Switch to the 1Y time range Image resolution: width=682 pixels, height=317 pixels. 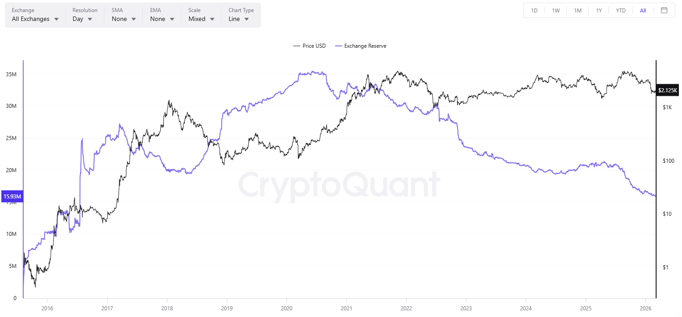click(599, 10)
